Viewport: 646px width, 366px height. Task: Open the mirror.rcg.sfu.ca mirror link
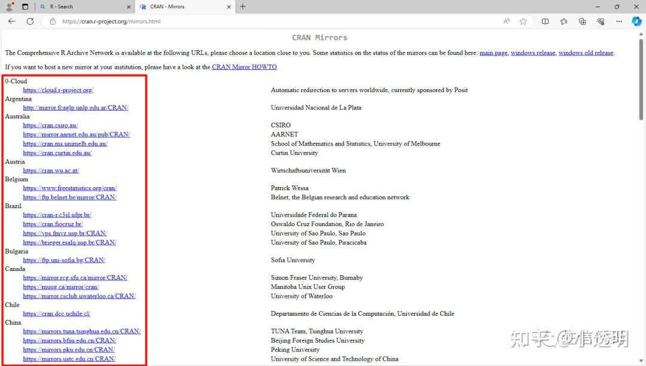[75, 277]
